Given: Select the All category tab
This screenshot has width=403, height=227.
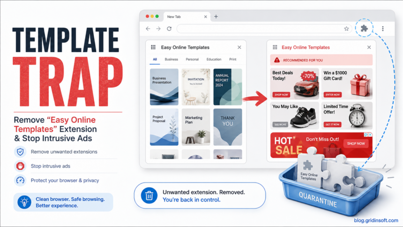Looking at the screenshot, I should point(155,60).
